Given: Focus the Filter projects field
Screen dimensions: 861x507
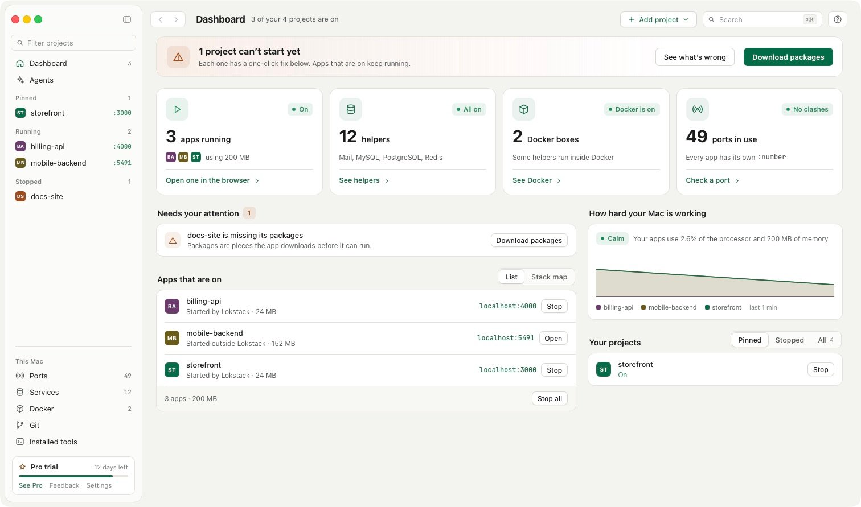Looking at the screenshot, I should [x=73, y=43].
